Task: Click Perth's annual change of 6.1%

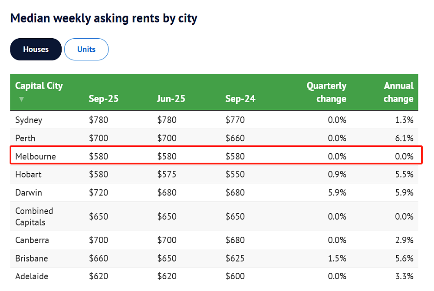Action: (x=404, y=138)
